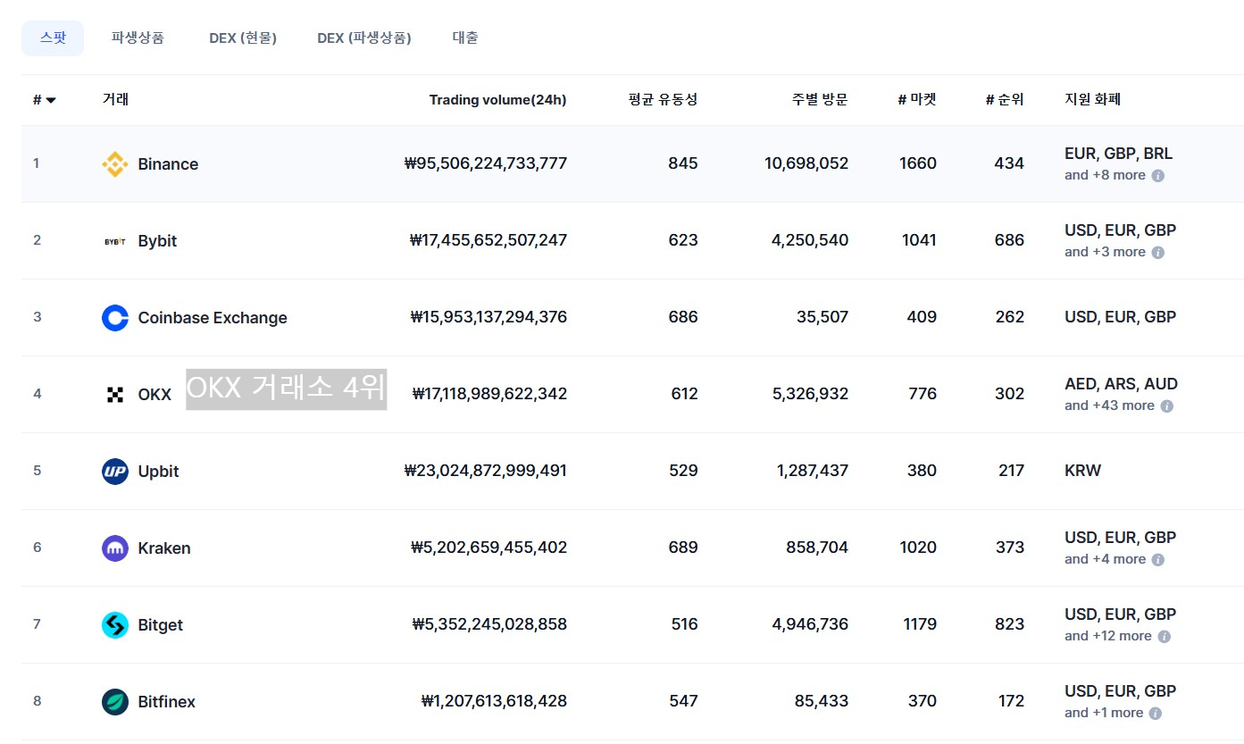Open the Bitfinex exchange link
Viewport: 1244px width, 744px height.
(167, 702)
